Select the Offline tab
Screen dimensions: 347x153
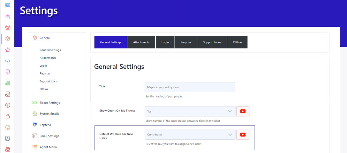[x=237, y=42]
